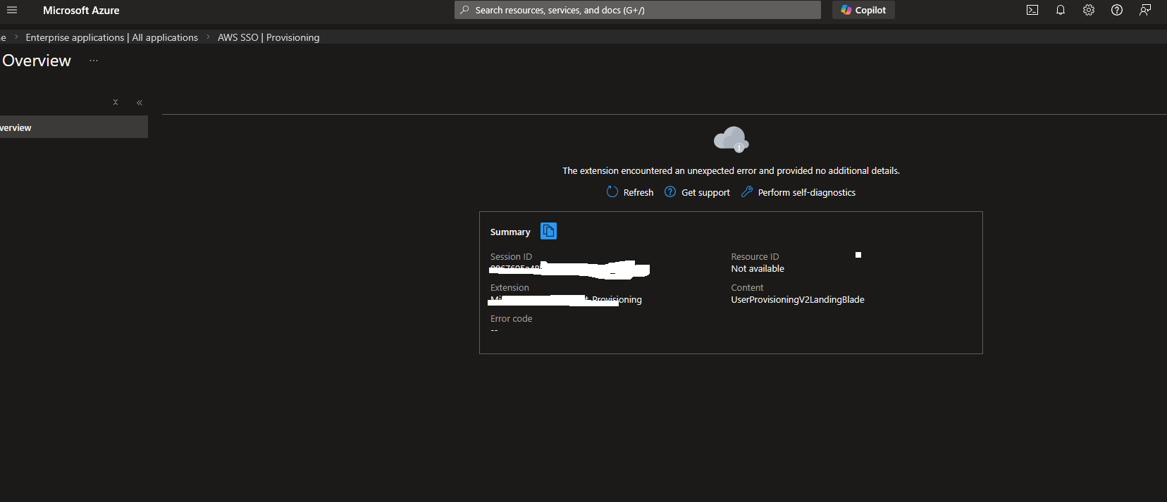Focus the search resources box

coord(638,10)
